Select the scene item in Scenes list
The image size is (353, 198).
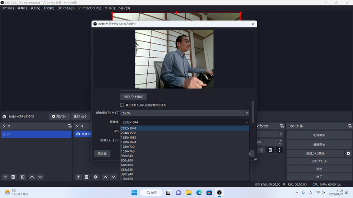coord(36,134)
